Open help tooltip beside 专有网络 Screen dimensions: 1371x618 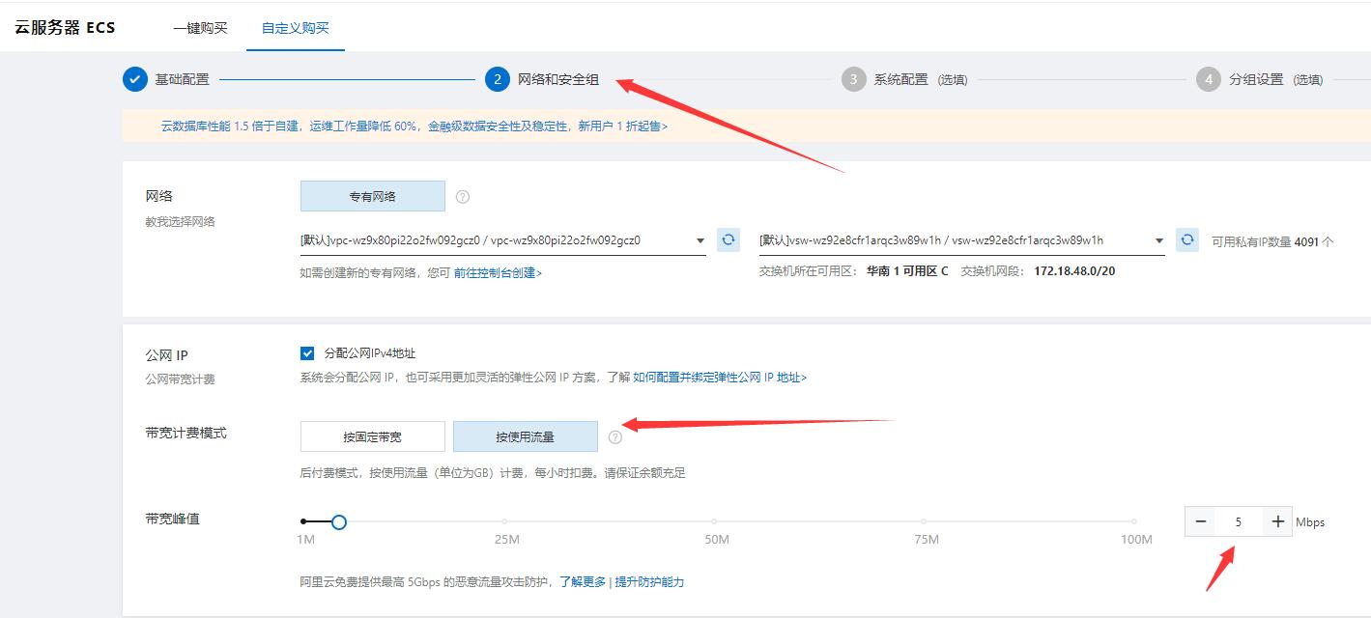462,196
